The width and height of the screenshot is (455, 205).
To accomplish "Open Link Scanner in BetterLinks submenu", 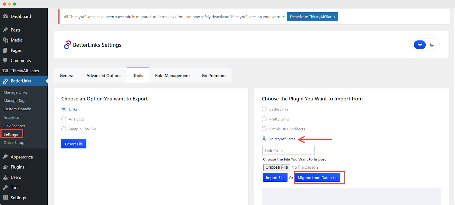I will click(14, 126).
